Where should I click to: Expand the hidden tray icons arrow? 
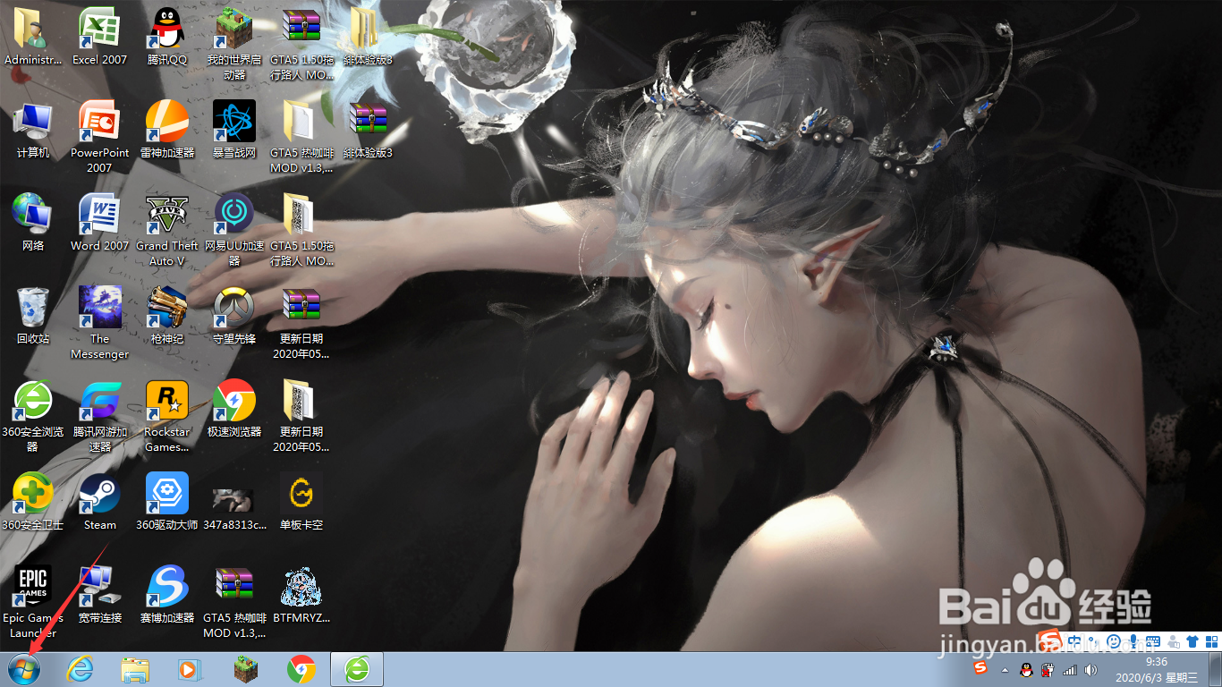1005,669
